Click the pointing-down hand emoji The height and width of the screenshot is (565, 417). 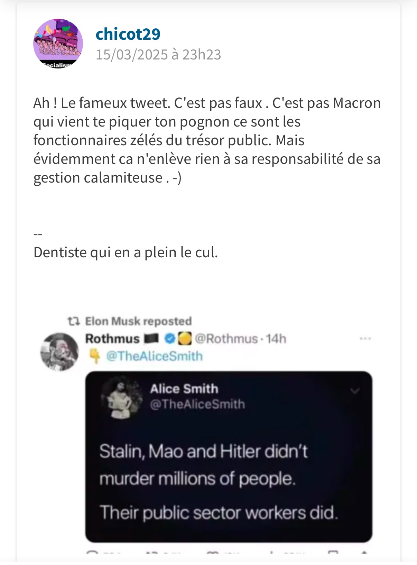94,356
